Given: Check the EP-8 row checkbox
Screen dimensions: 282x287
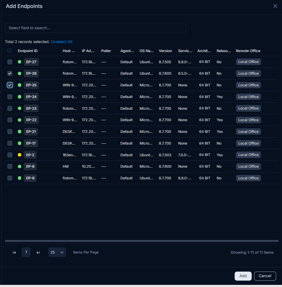Looking at the screenshot, I should pyautogui.click(x=10, y=166).
